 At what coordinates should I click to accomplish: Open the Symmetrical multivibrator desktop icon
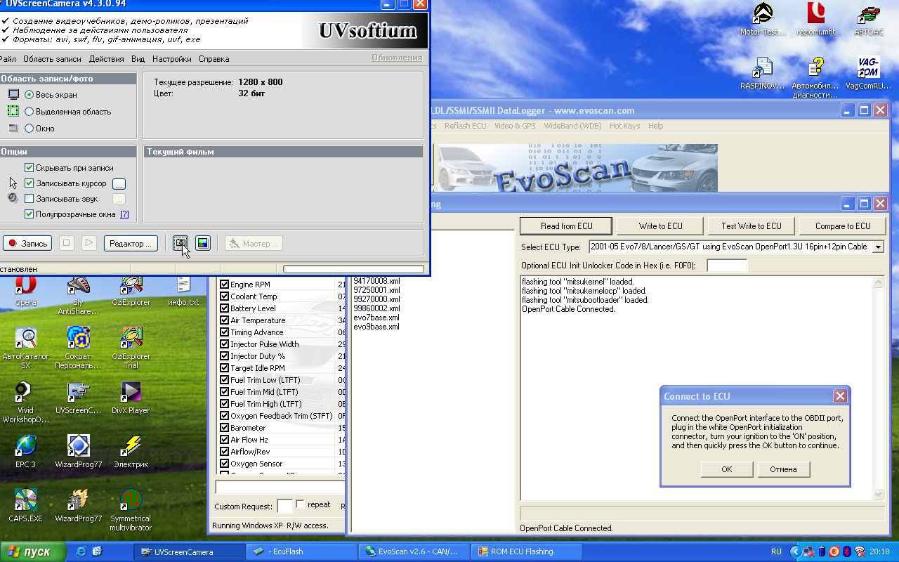click(131, 511)
